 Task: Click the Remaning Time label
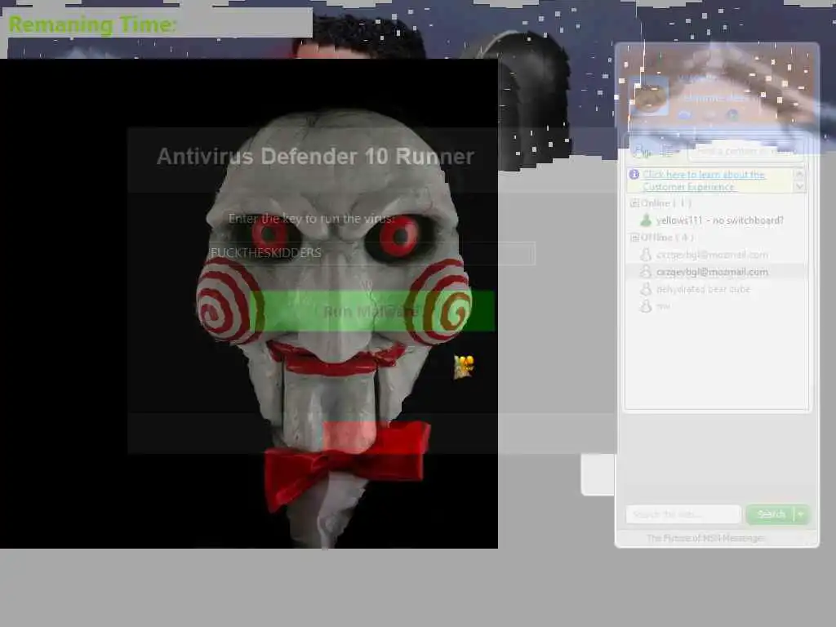click(x=92, y=24)
